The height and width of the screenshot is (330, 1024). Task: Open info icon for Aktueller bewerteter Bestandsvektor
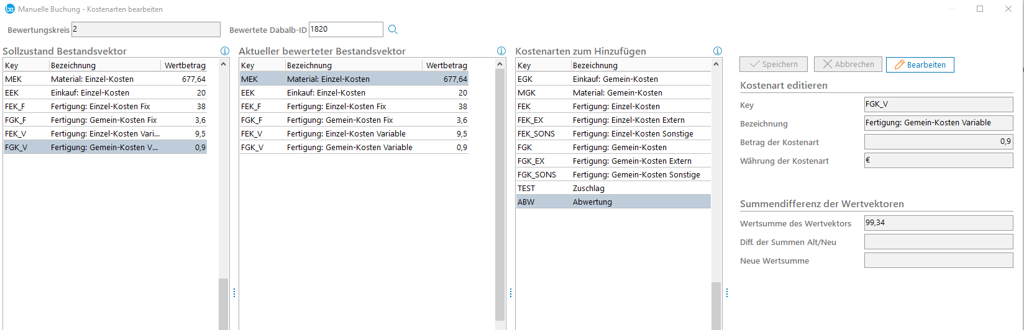pos(501,51)
